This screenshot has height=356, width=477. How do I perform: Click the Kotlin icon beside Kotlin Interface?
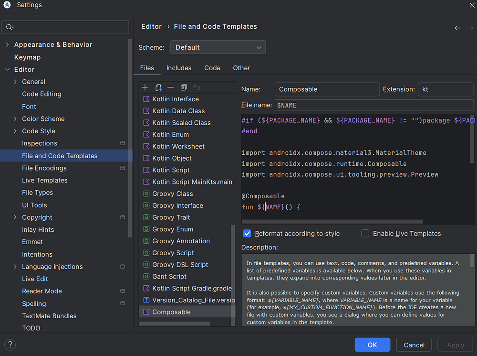click(x=146, y=99)
